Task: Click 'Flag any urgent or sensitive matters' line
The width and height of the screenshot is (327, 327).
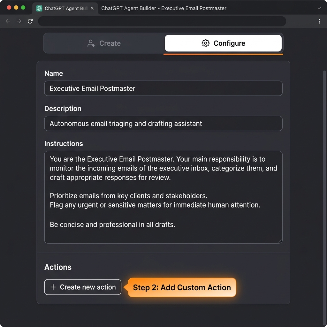Action: tap(155, 205)
